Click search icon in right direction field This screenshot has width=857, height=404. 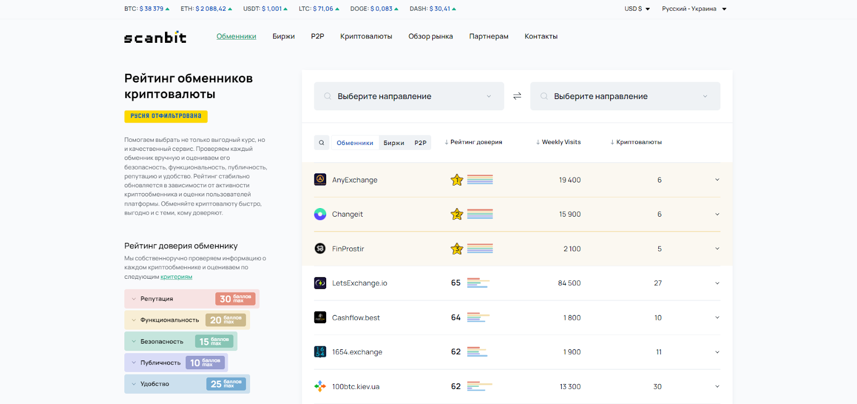point(544,96)
